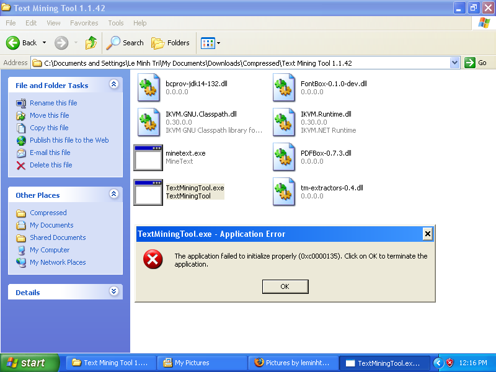The width and height of the screenshot is (496, 372).
Task: Open the Tools menu
Action: pos(116,23)
